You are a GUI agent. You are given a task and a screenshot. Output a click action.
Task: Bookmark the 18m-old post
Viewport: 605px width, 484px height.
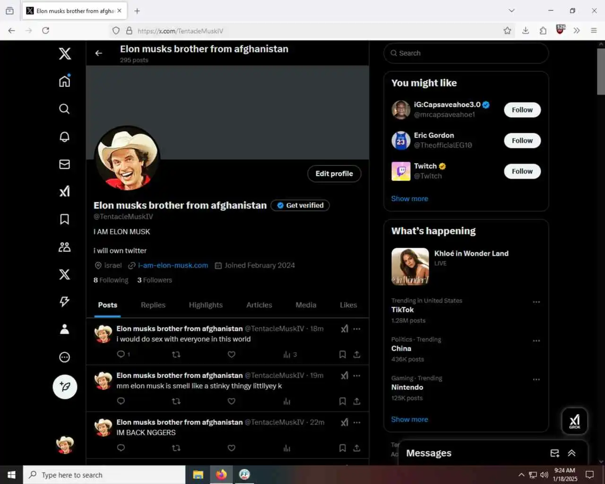click(343, 354)
